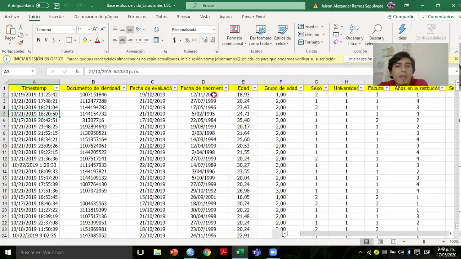461x259 pixels.
Task: Select cell with document 1007151846
Action: (93, 95)
